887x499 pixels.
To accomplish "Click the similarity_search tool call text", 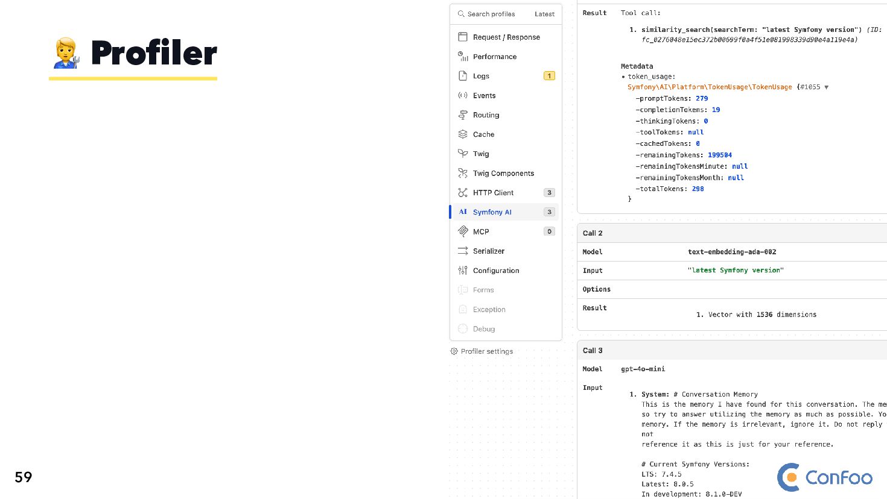I will 751,30.
